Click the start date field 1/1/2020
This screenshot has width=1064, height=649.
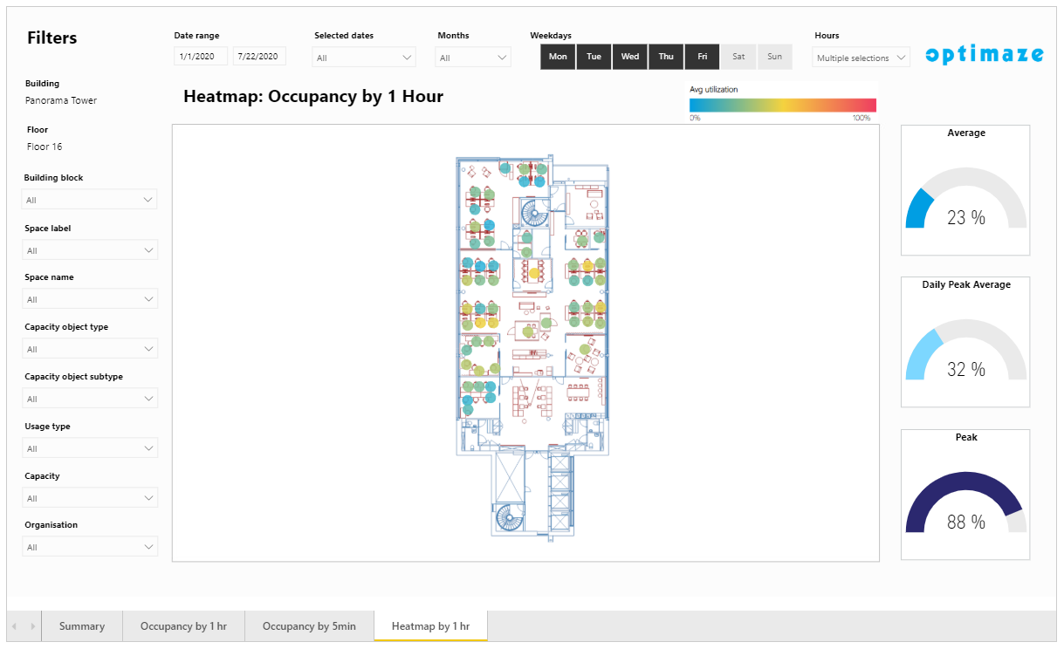[x=201, y=57]
